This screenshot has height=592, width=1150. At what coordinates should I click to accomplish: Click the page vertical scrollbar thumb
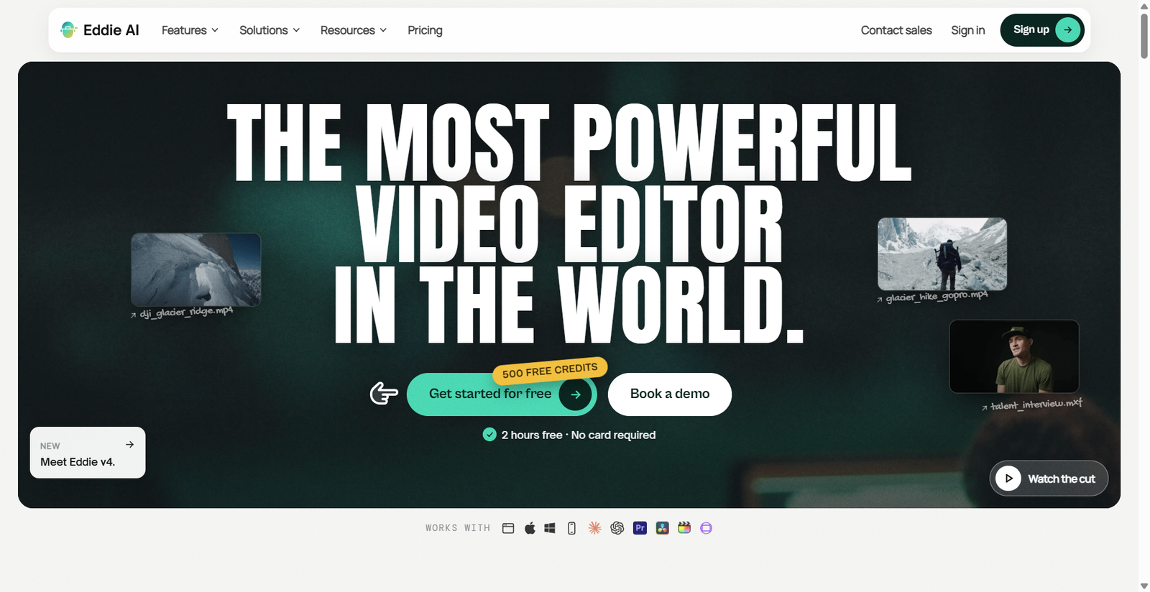(x=1144, y=34)
